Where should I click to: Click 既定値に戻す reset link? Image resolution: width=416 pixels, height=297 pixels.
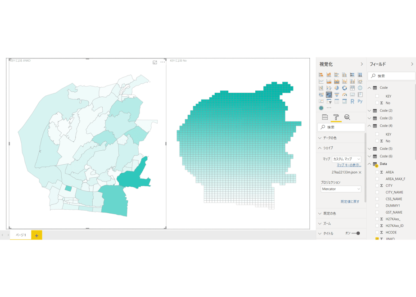[350, 202]
